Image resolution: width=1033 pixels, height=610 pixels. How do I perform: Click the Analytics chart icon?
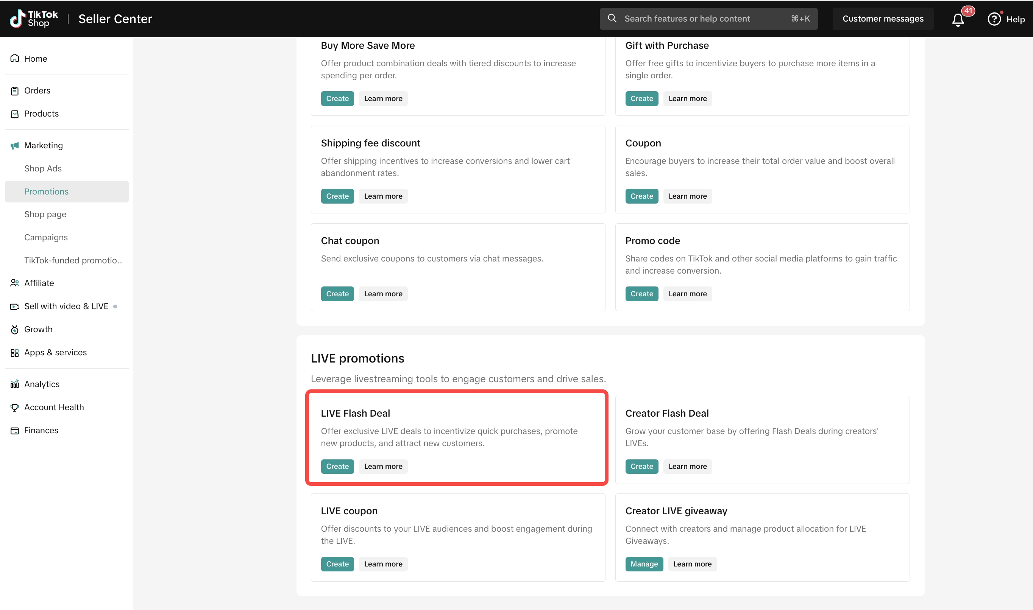pos(15,384)
